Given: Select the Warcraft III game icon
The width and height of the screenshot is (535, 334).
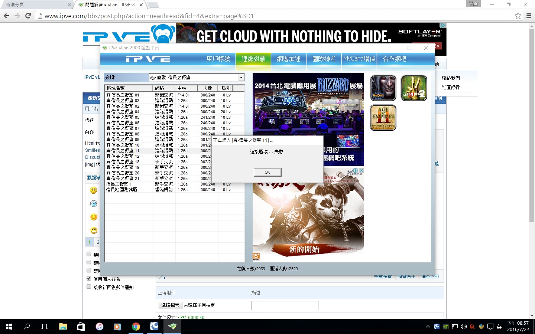Looking at the screenshot, I should 383,88.
